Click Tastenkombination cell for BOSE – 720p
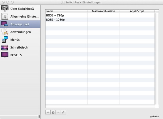 103,15
